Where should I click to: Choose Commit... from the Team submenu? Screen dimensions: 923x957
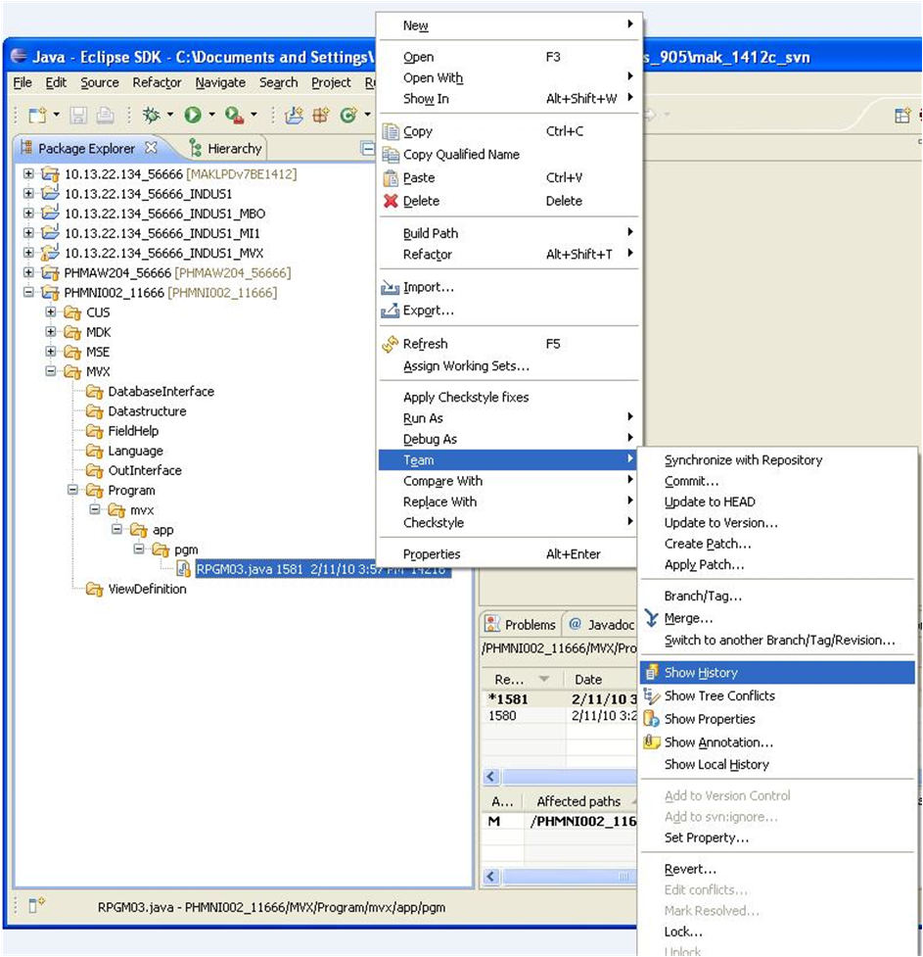[691, 481]
